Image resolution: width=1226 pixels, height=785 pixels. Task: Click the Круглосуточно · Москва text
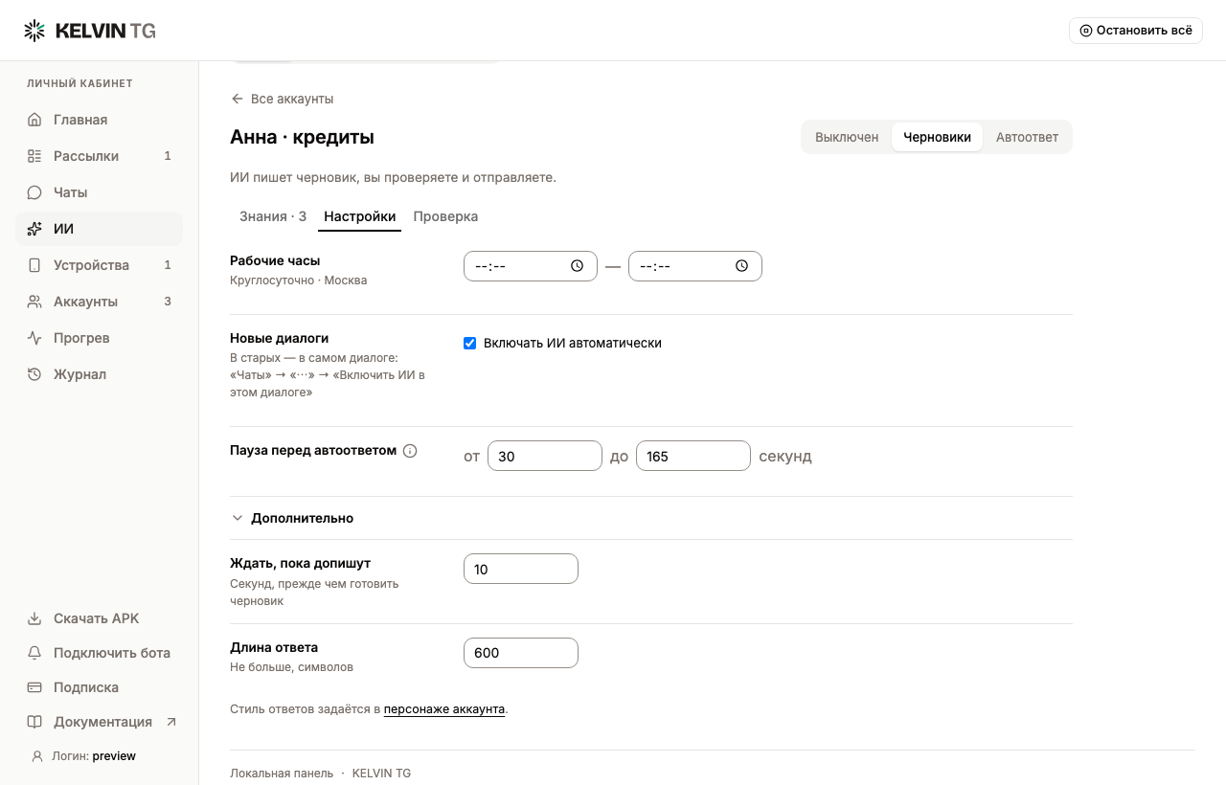(299, 280)
